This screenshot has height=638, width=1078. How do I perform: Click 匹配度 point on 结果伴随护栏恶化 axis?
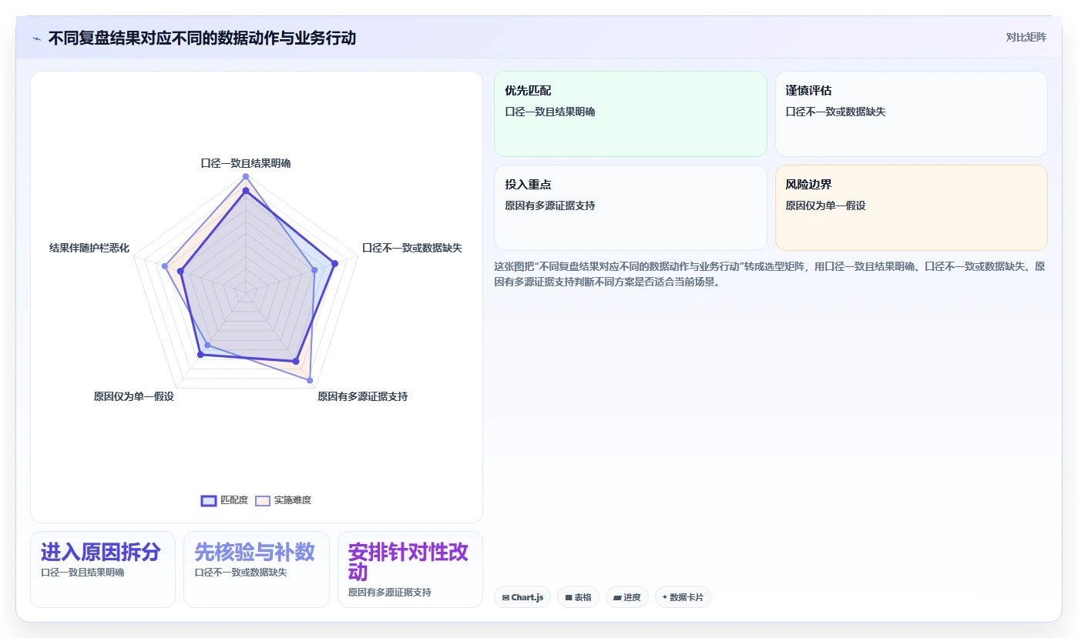pyautogui.click(x=181, y=272)
